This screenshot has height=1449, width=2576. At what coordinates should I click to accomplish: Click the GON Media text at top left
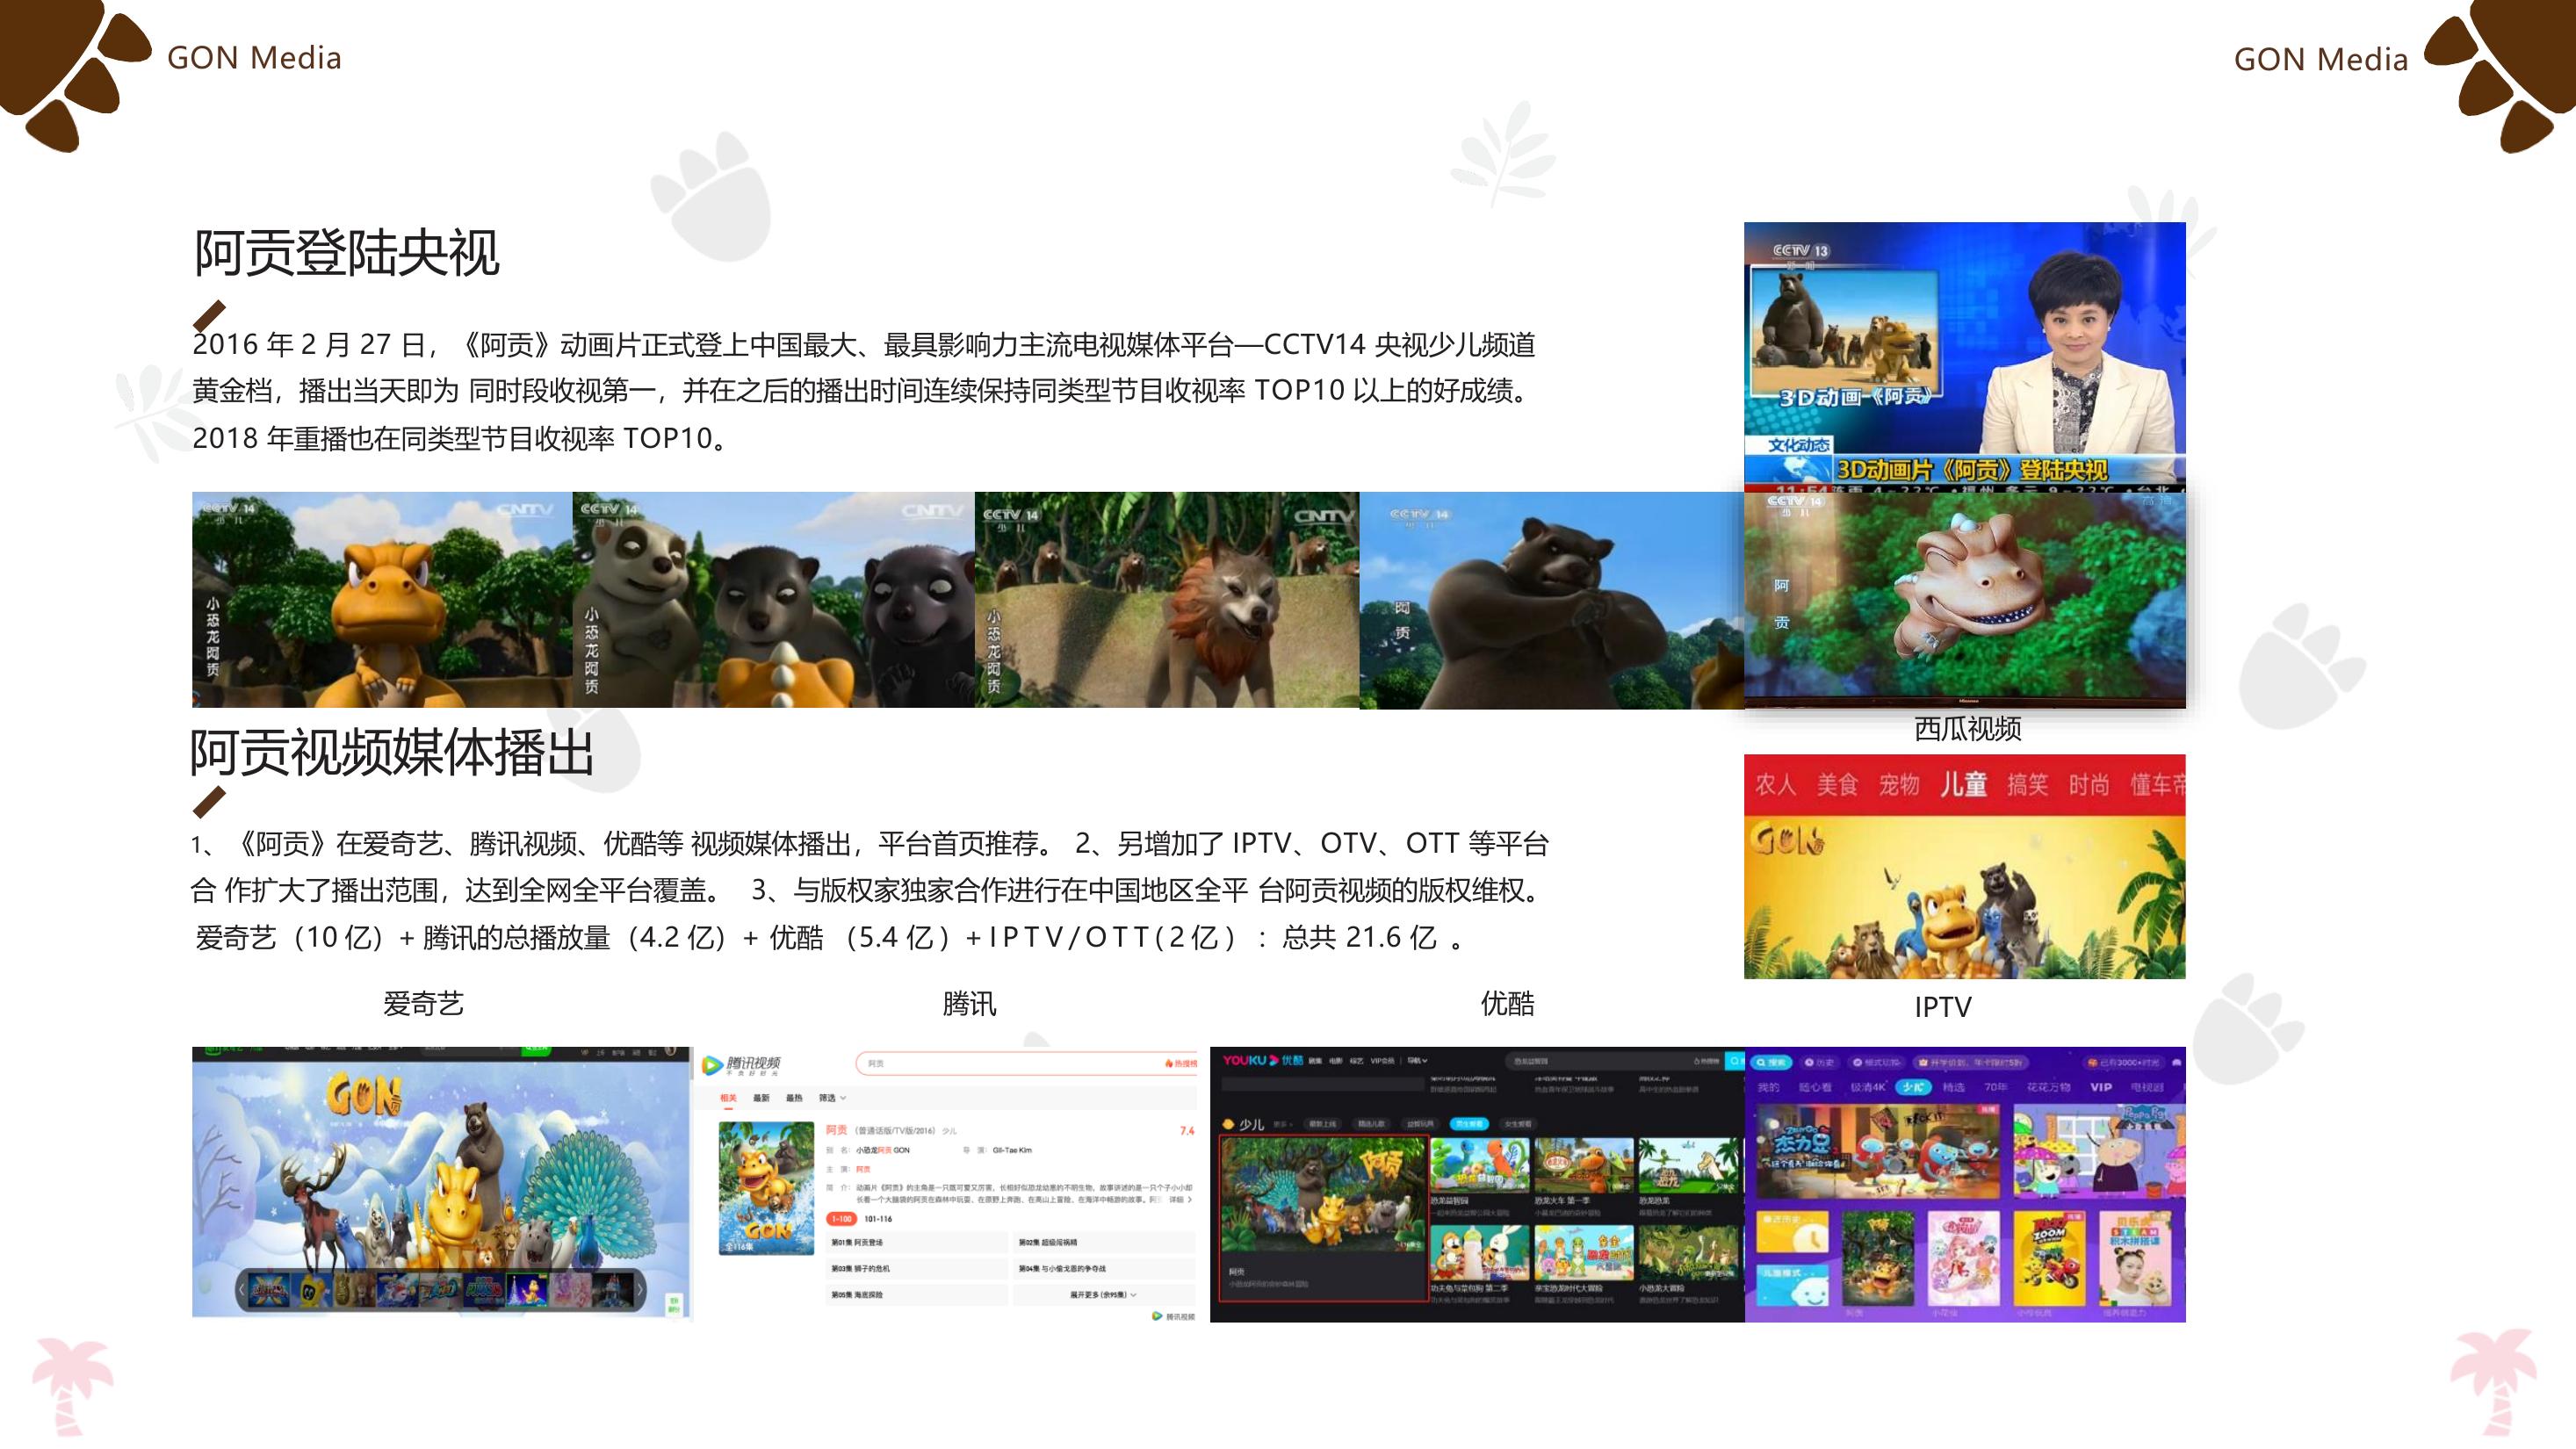254,58
